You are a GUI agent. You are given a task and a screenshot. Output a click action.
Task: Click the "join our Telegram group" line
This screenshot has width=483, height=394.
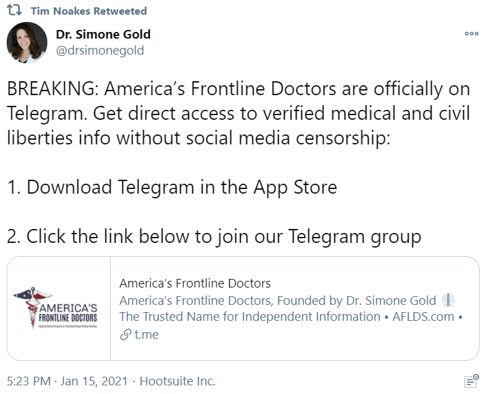click(x=215, y=236)
